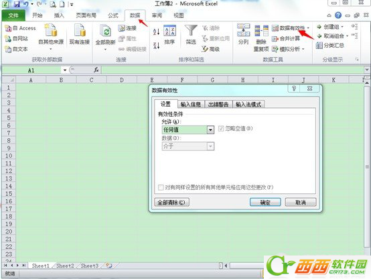The height and width of the screenshot is (279, 371).
Task: Click the formula bar input field
Action: click(x=233, y=70)
